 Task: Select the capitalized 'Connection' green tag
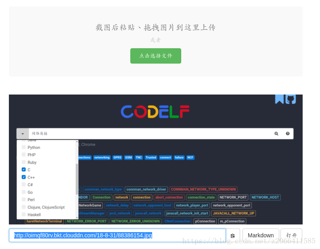coord(101,198)
